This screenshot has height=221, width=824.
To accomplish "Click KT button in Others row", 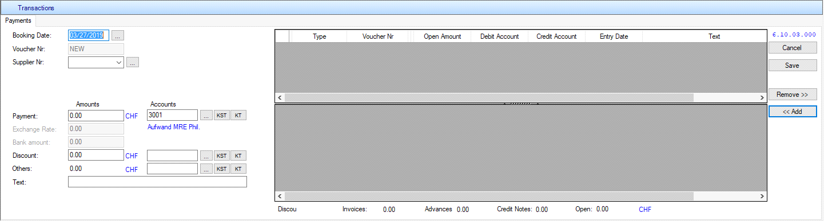I will (x=238, y=169).
